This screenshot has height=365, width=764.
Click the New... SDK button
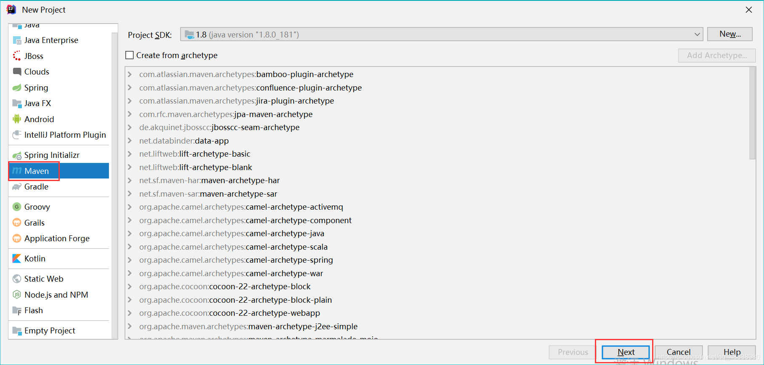[x=730, y=34]
